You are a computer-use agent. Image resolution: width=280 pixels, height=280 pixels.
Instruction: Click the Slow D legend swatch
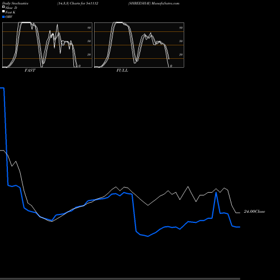coord(3,7)
